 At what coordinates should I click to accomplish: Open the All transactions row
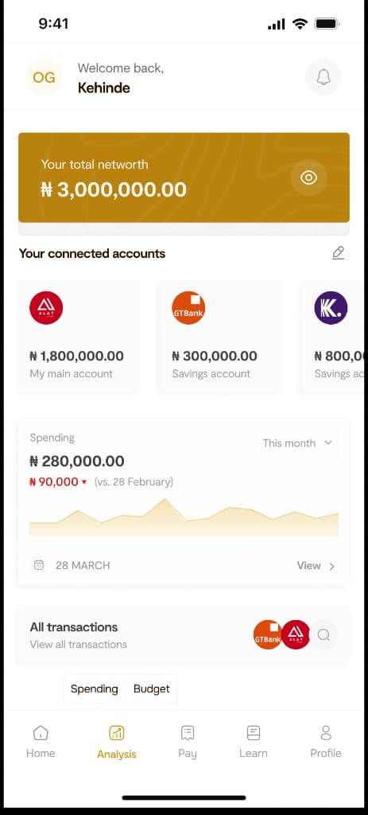coord(182,636)
